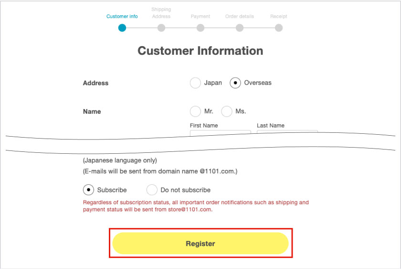This screenshot has width=401, height=269.
Task: Click the Customer info step label
Action: (x=122, y=16)
